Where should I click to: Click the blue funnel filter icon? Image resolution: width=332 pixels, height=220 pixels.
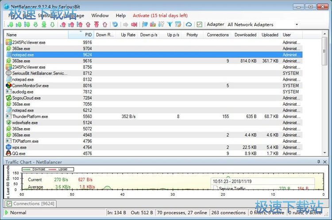pos(170,24)
